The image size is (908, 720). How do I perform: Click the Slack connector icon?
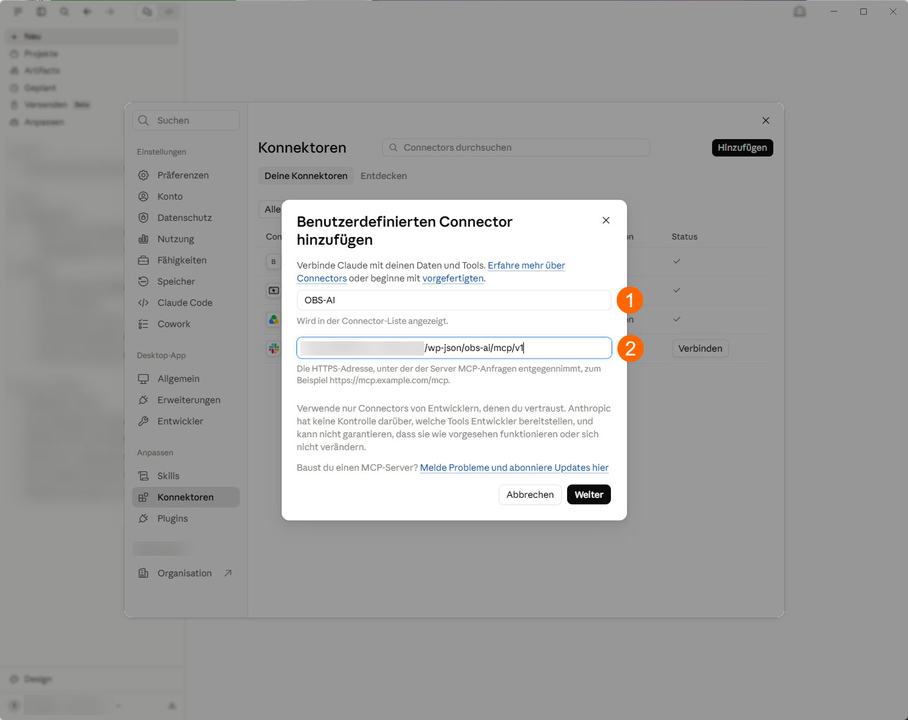(274, 348)
